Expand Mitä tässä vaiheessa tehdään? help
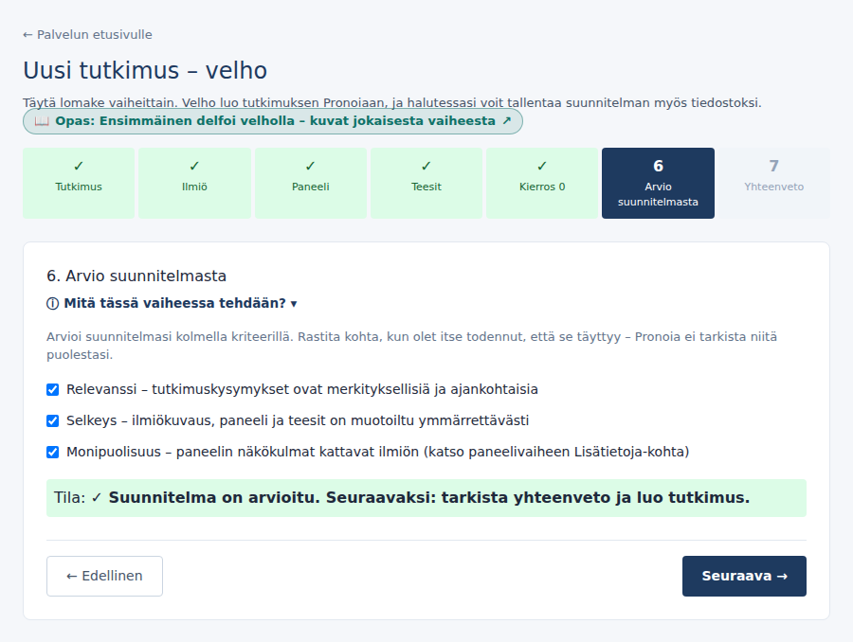Image resolution: width=853 pixels, height=642 pixels. coord(172,303)
